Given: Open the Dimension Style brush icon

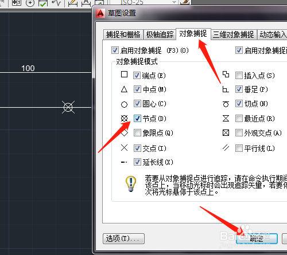Looking at the screenshot, I should coord(185,2).
